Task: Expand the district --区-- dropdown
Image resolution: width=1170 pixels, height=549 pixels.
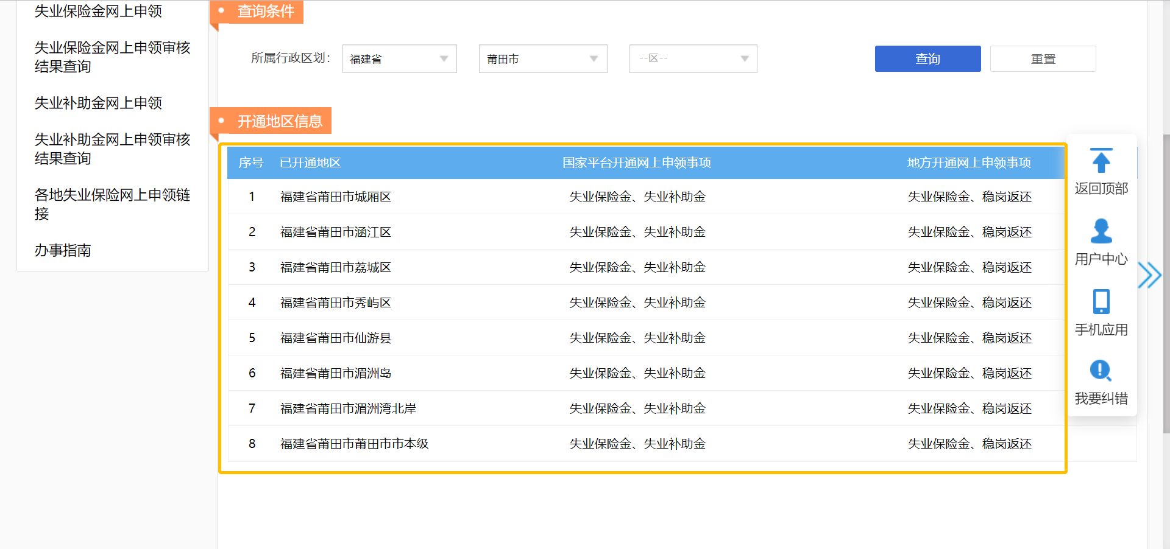Action: click(x=693, y=59)
